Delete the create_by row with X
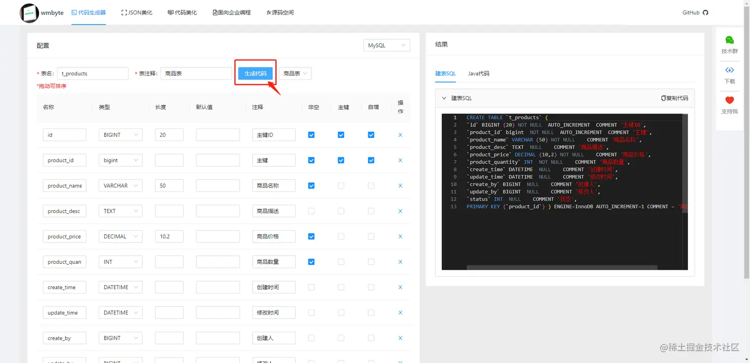750x363 pixels. (400, 338)
